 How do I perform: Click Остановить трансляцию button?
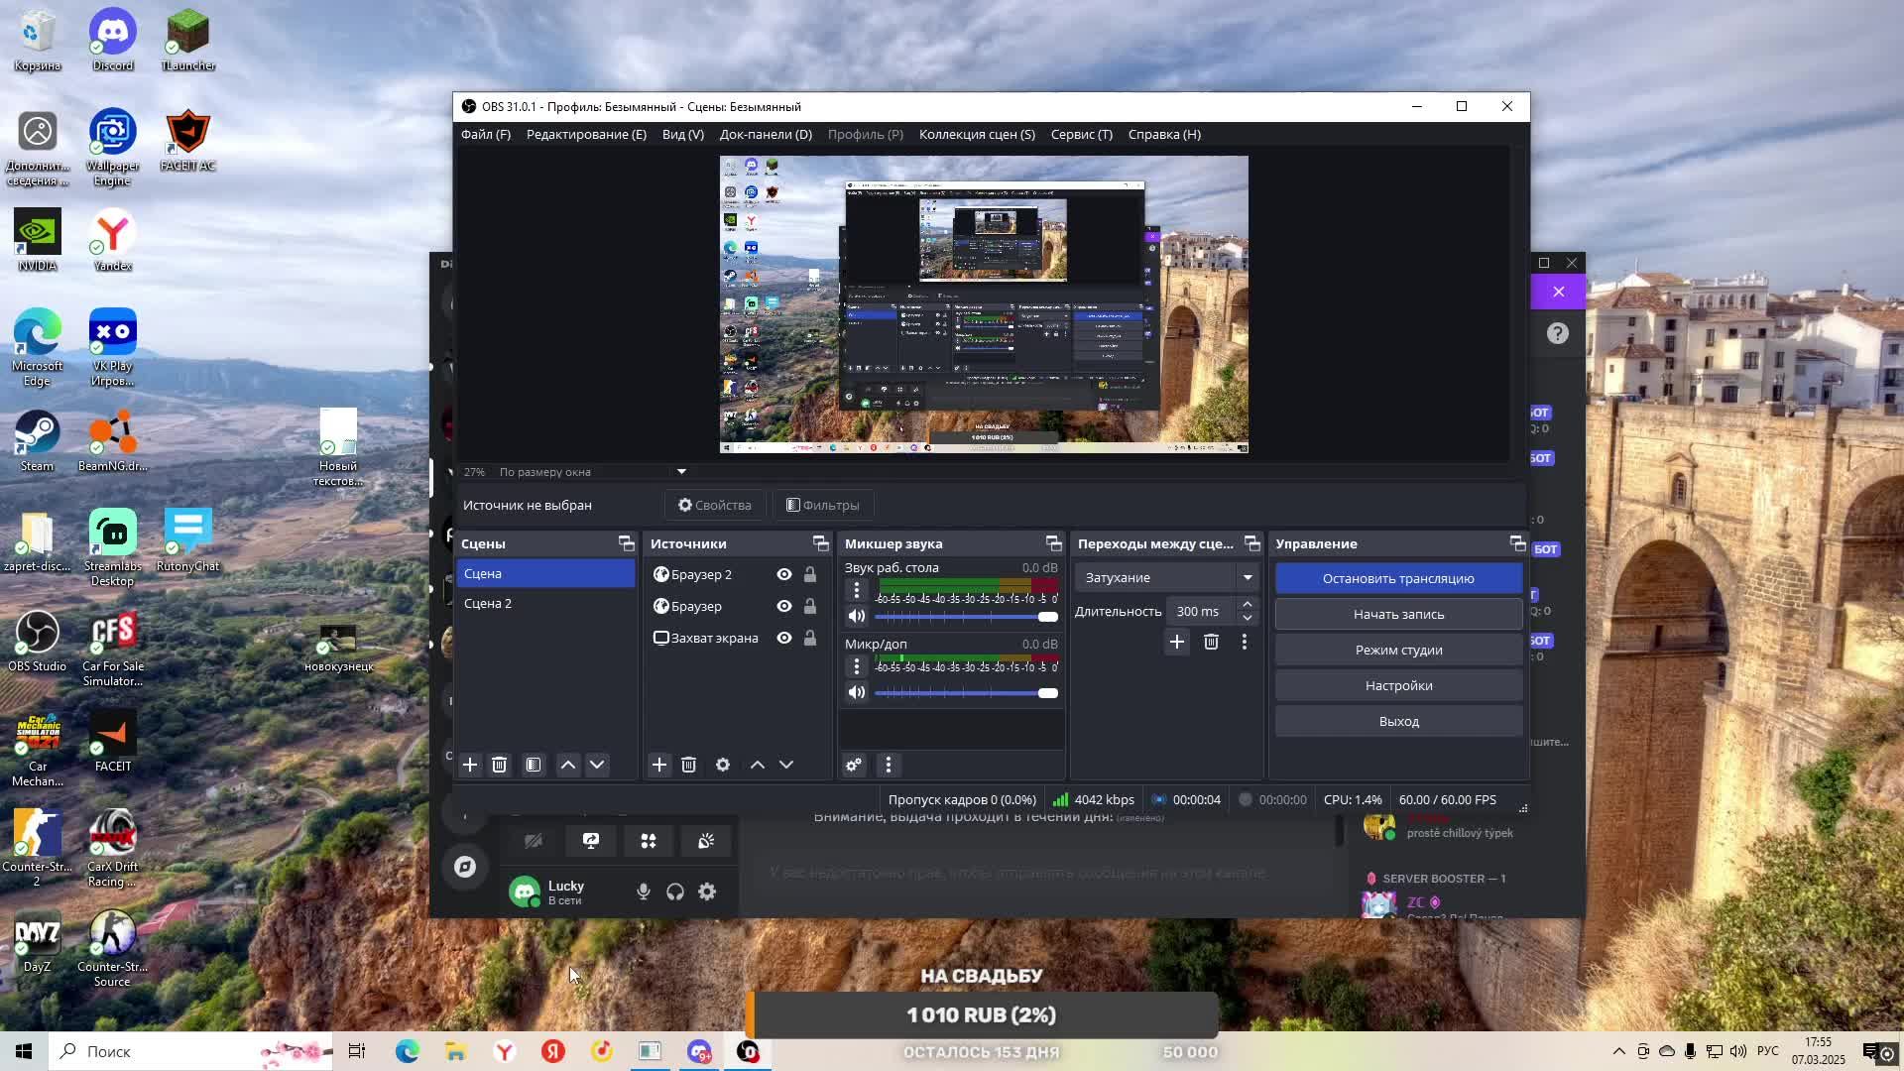pyautogui.click(x=1398, y=578)
